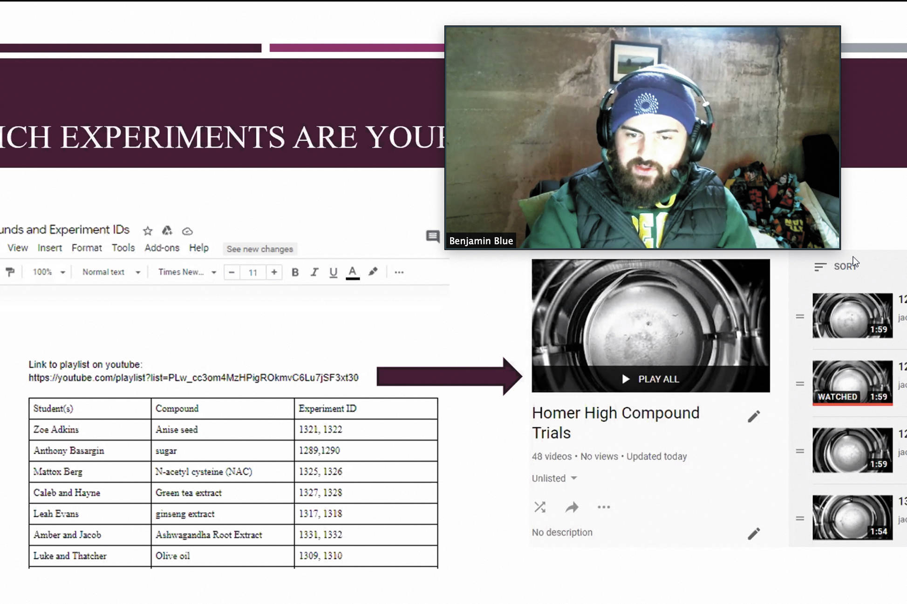Open the Format menu
This screenshot has width=907, height=604.
[86, 248]
